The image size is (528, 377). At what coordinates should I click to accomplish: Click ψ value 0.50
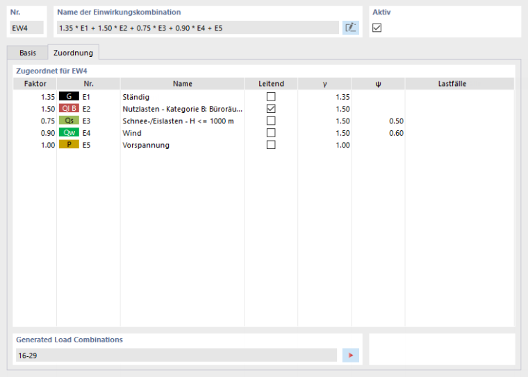click(x=396, y=121)
